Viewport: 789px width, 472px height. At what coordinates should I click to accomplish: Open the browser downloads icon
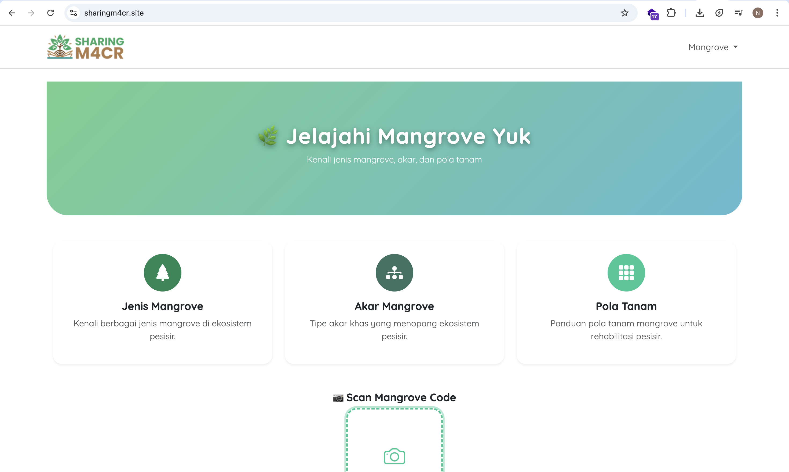pyautogui.click(x=700, y=13)
